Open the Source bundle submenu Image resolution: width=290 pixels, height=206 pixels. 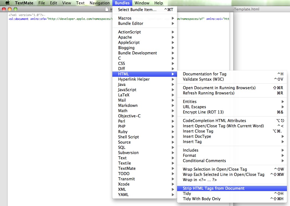tap(145, 142)
